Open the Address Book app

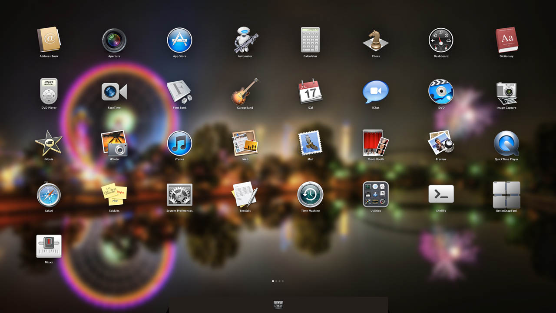[x=49, y=40]
